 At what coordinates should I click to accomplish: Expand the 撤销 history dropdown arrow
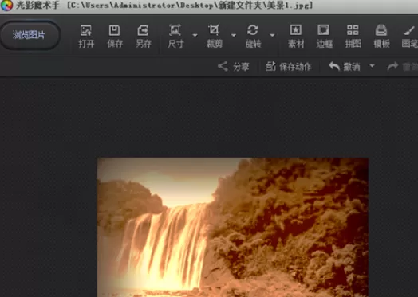coord(372,66)
